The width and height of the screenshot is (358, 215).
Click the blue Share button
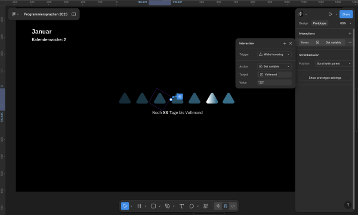(346, 14)
